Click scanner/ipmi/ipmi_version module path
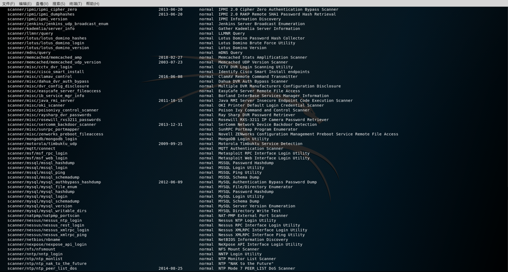Image resolution: width=508 pixels, height=272 pixels. click(37, 19)
